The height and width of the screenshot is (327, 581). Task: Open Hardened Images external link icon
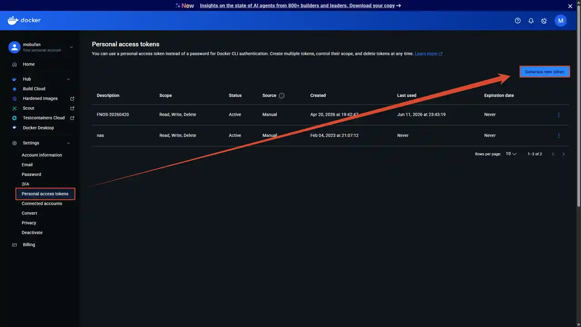[72, 99]
